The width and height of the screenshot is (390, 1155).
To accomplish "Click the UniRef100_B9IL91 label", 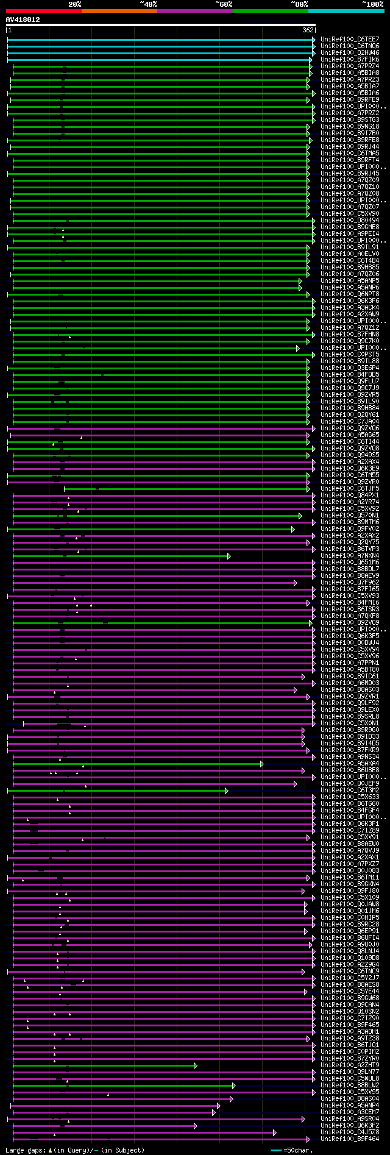I will click(x=350, y=247).
